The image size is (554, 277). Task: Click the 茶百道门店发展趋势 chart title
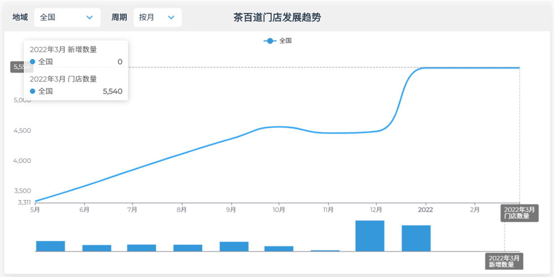(277, 18)
